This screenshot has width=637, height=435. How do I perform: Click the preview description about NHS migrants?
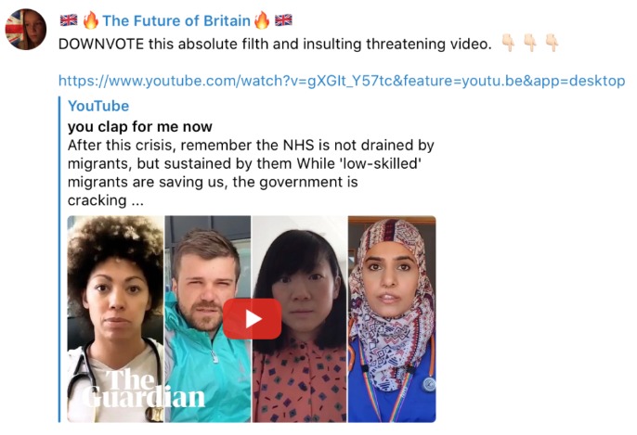tap(251, 173)
